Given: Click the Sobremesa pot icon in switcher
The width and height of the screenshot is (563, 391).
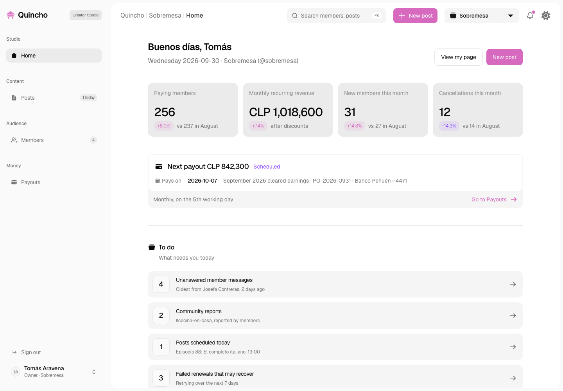Looking at the screenshot, I should click(453, 16).
